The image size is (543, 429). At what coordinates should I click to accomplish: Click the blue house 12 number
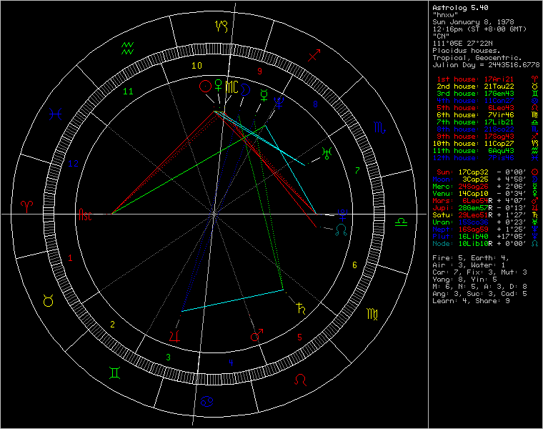(x=72, y=164)
